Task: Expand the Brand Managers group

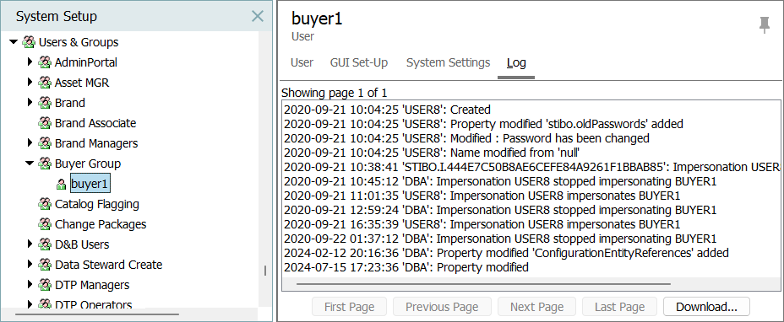Action: pyautogui.click(x=30, y=143)
